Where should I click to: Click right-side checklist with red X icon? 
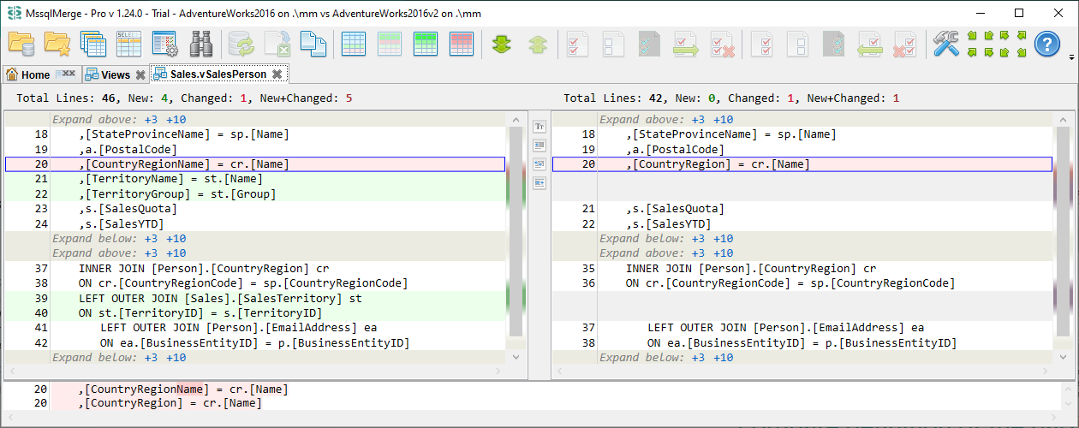click(907, 44)
